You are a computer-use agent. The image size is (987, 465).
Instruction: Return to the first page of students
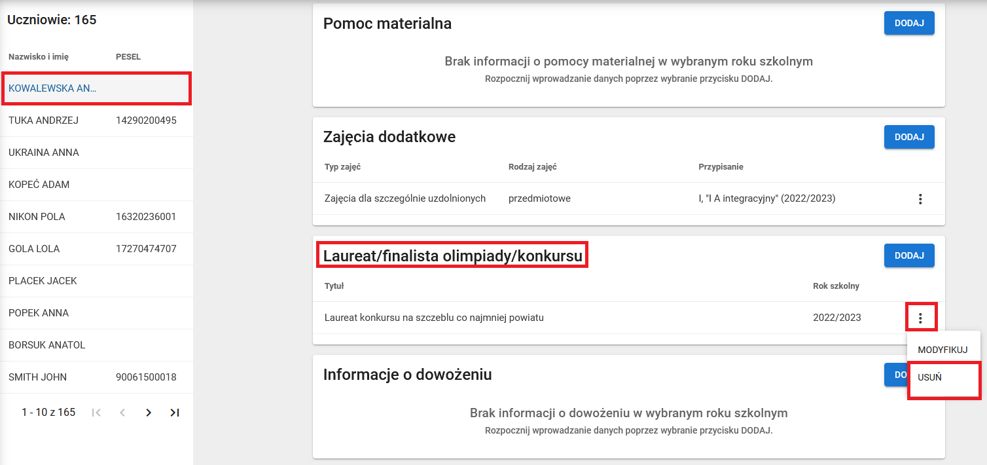96,412
